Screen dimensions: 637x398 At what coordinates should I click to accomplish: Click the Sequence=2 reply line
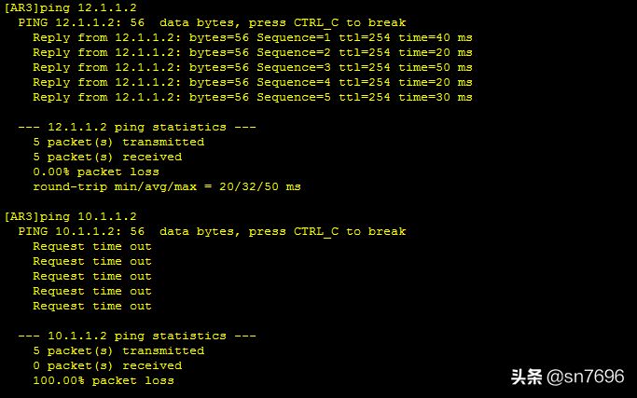pyautogui.click(x=252, y=53)
